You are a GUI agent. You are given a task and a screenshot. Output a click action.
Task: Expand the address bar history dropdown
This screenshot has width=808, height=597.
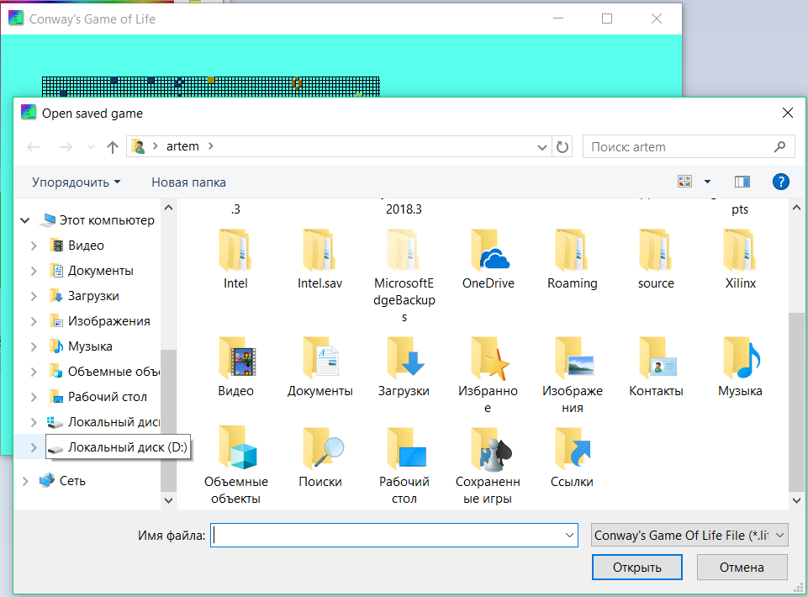[541, 147]
